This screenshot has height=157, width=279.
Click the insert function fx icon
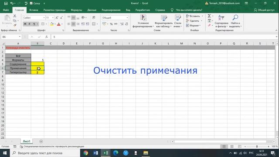[47, 37]
